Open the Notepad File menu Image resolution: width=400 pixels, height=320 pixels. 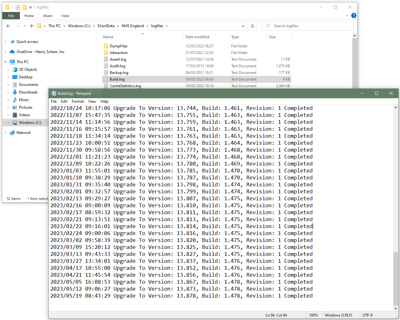click(x=54, y=101)
